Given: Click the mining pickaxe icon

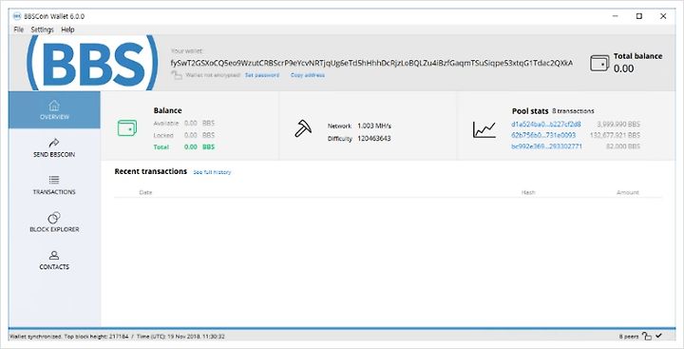Looking at the screenshot, I should (x=303, y=129).
